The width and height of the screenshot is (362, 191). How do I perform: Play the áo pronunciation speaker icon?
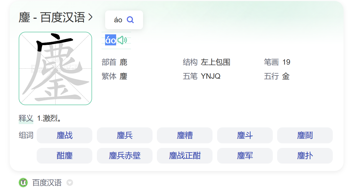click(x=123, y=40)
